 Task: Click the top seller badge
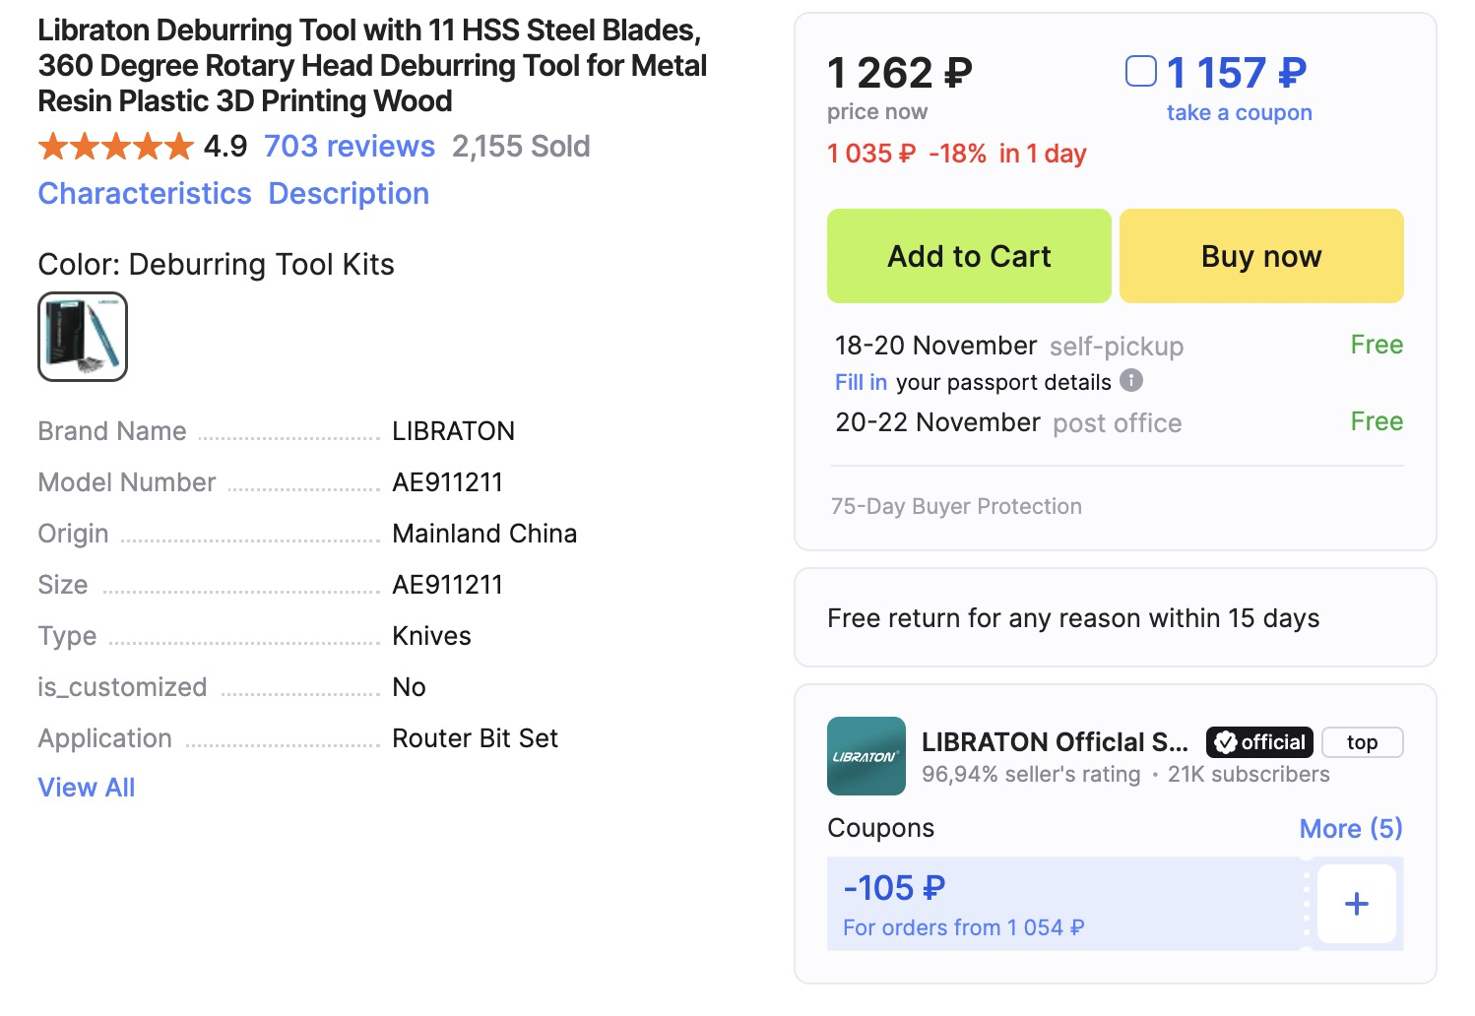(x=1362, y=742)
